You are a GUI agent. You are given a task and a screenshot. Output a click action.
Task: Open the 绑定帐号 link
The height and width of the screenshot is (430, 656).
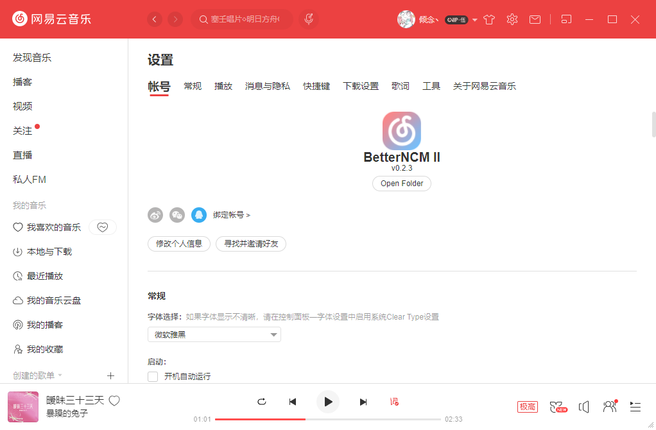[x=231, y=215]
